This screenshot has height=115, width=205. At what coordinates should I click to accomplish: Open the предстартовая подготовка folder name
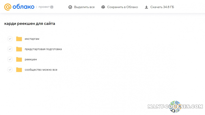click(x=43, y=49)
